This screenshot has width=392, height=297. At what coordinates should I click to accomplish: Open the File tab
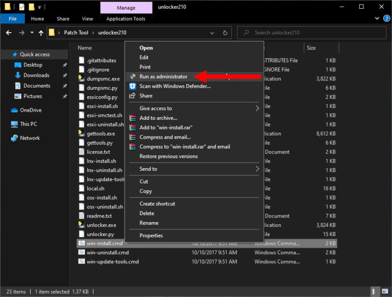pyautogui.click(x=12, y=19)
